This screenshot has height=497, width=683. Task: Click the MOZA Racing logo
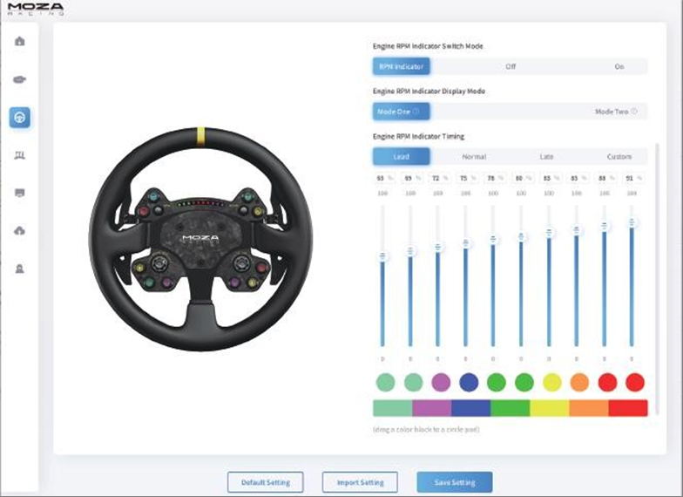click(x=36, y=9)
